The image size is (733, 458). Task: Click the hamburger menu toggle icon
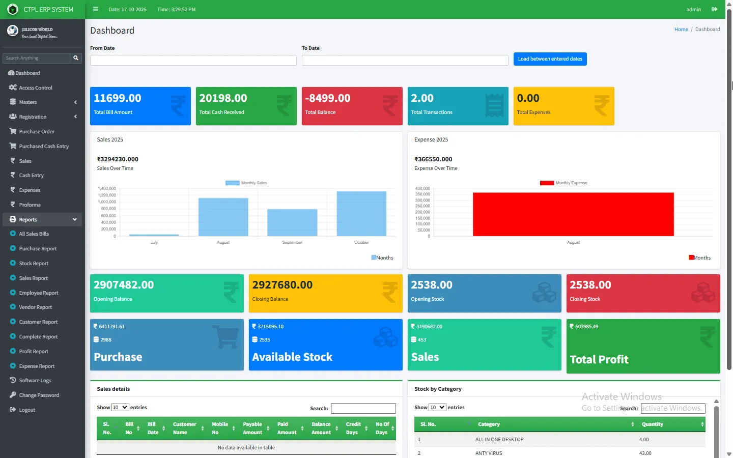click(95, 9)
